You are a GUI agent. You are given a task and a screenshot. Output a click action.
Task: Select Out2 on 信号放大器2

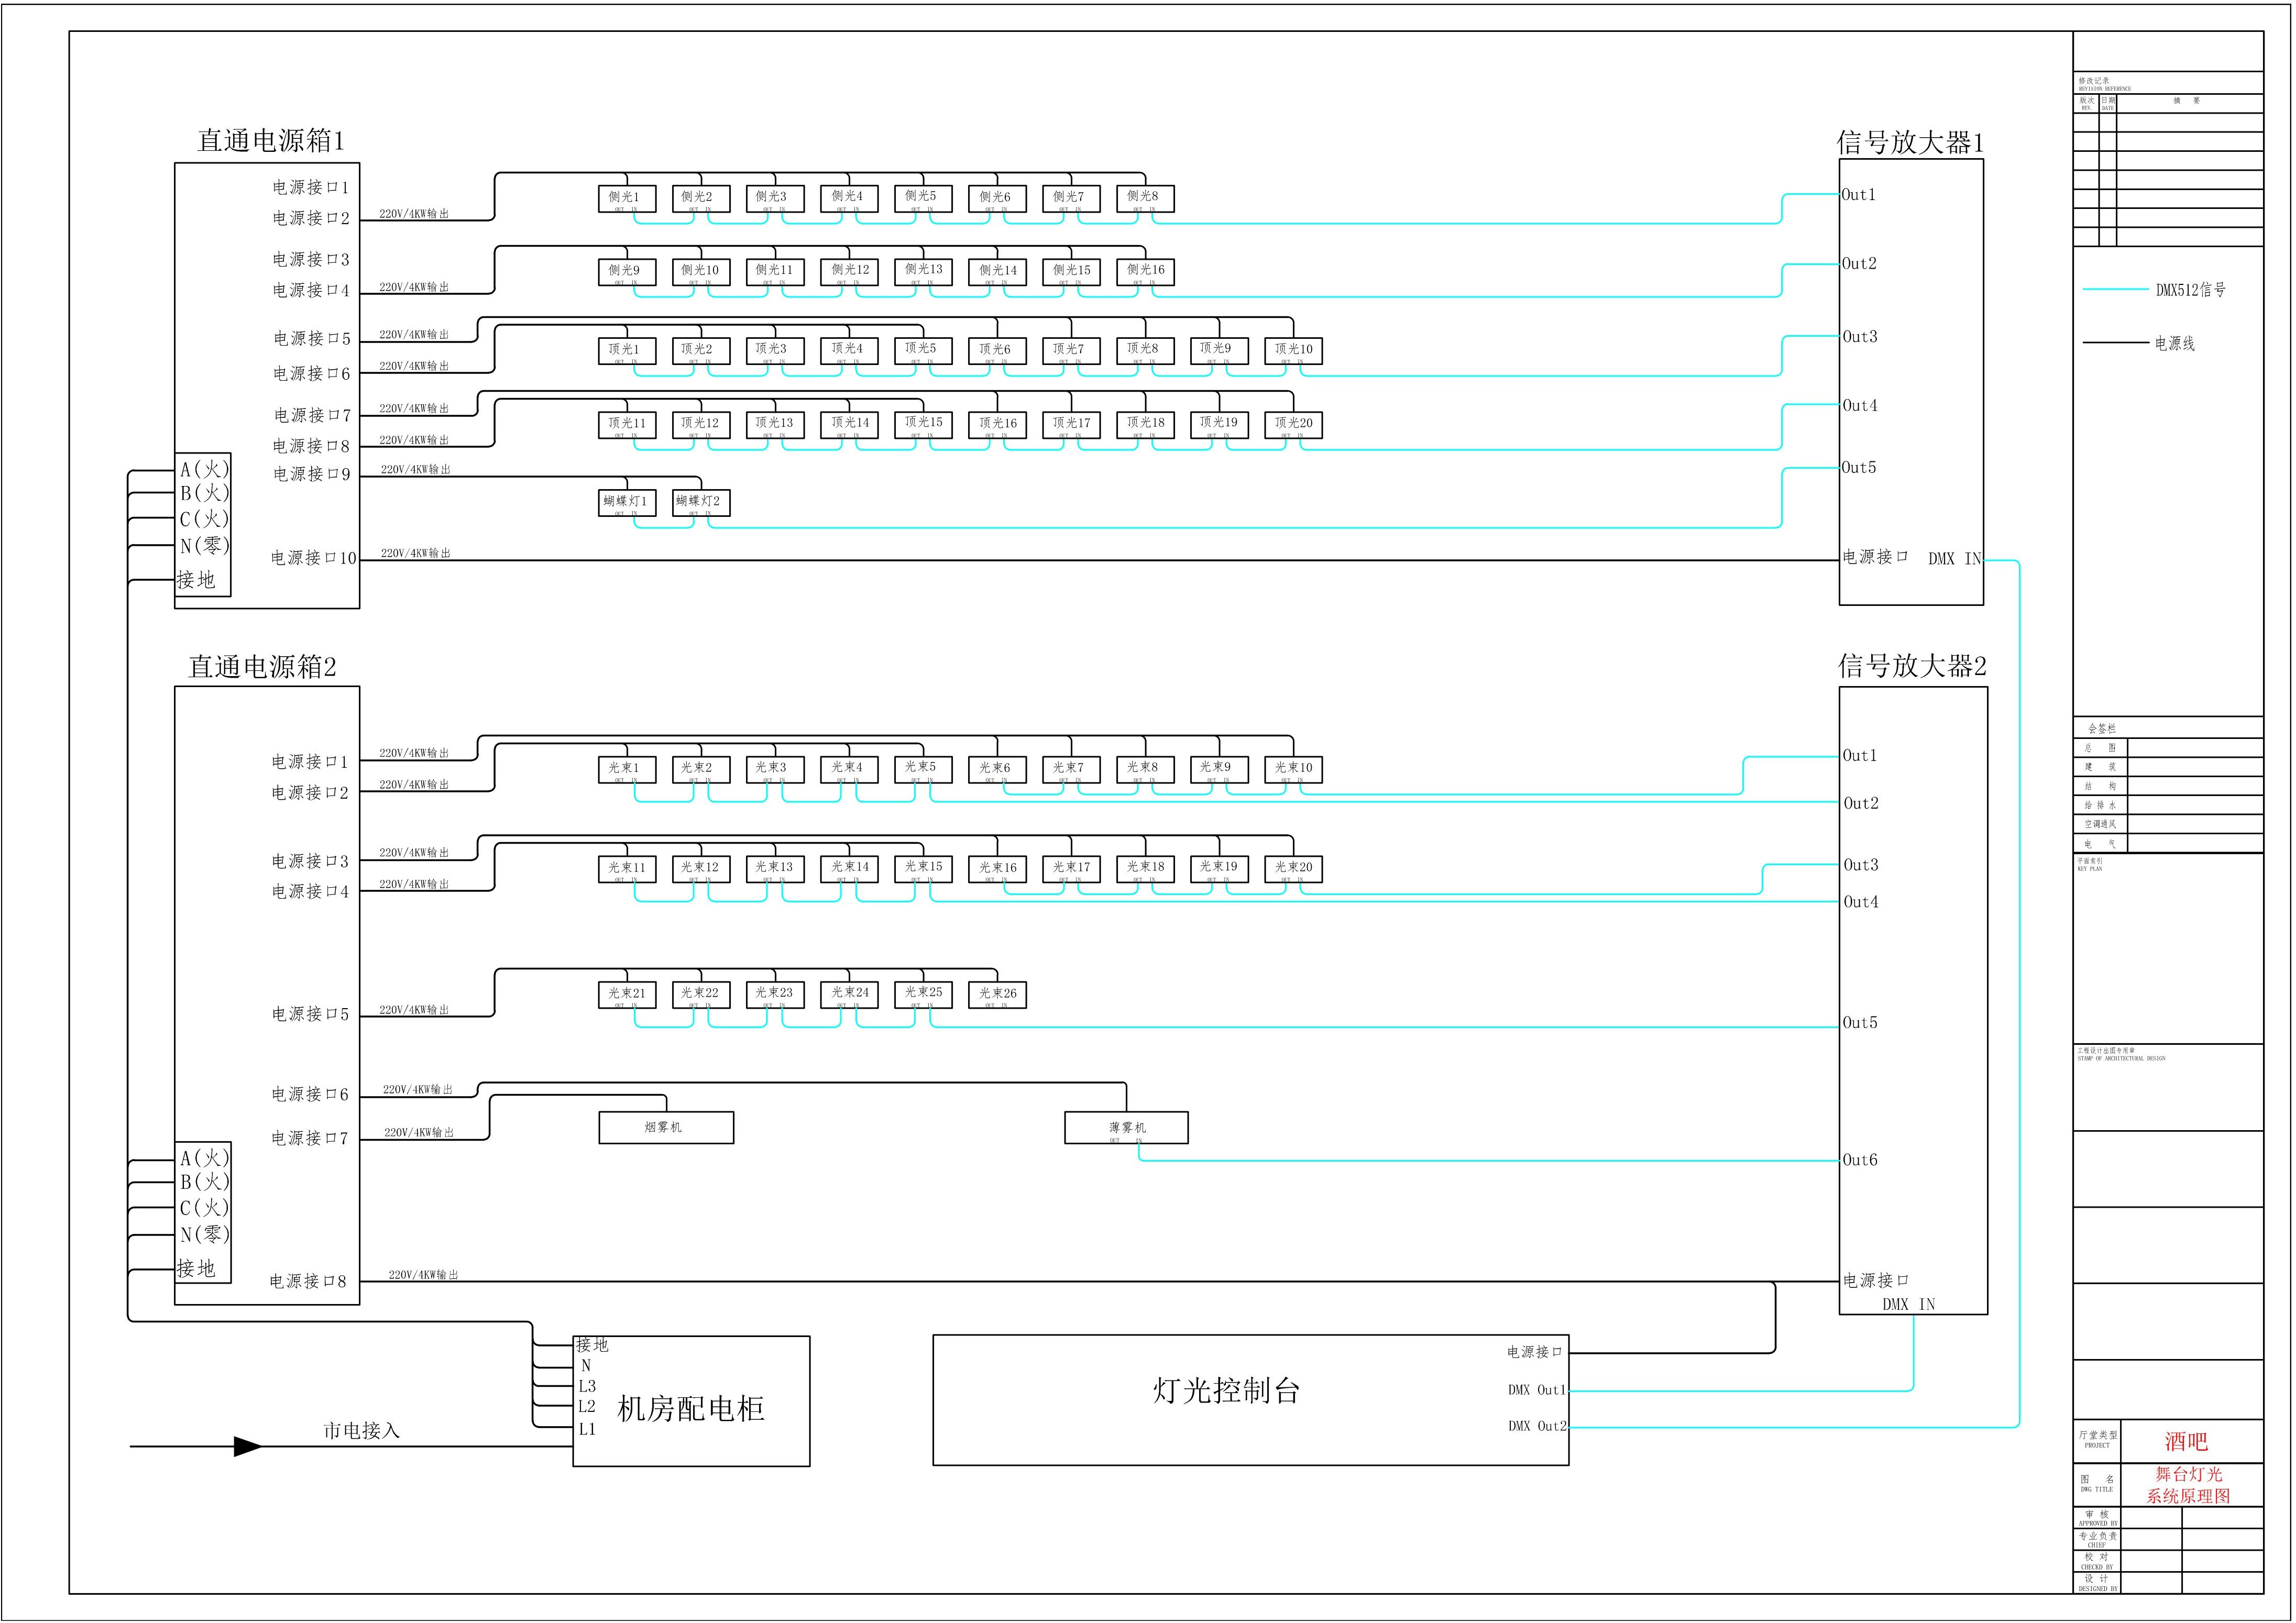coord(1861,804)
